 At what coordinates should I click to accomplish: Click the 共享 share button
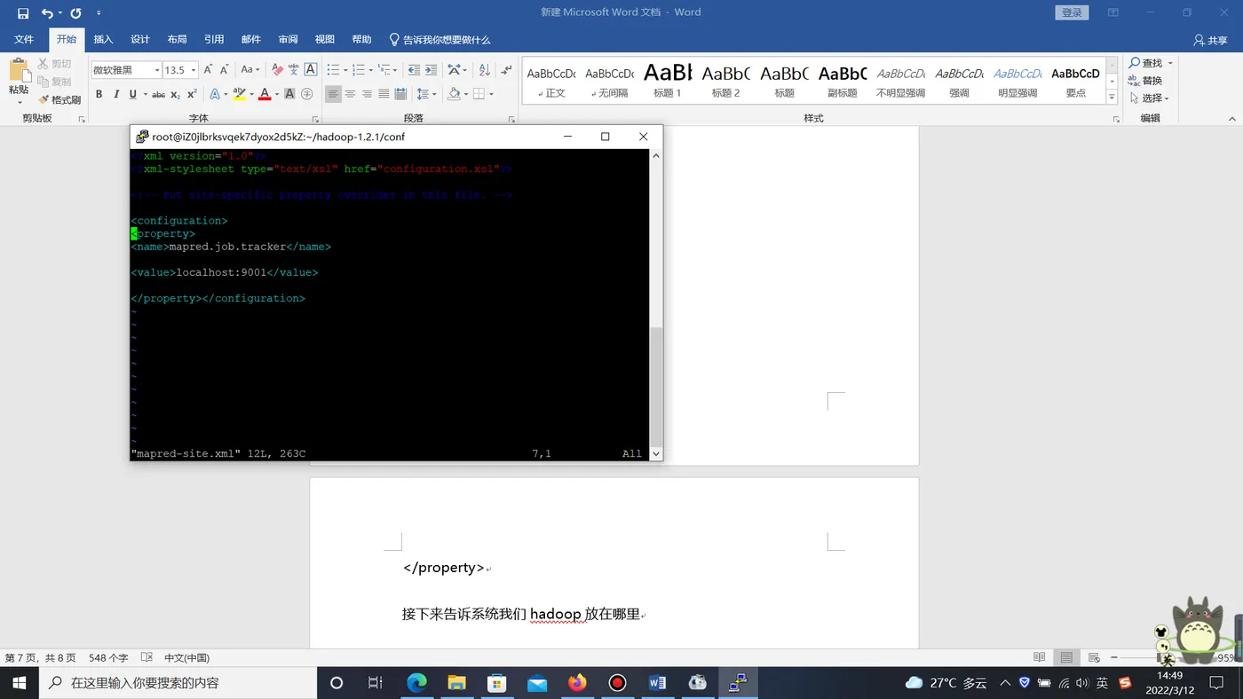1210,40
